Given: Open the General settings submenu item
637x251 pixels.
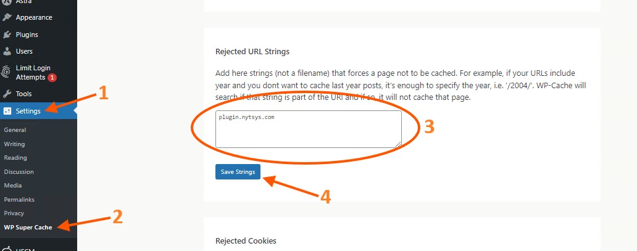Looking at the screenshot, I should pyautogui.click(x=15, y=130).
